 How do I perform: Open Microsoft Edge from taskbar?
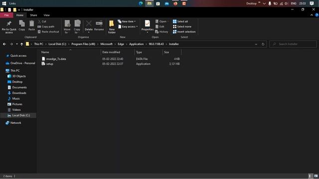pos(141,3)
